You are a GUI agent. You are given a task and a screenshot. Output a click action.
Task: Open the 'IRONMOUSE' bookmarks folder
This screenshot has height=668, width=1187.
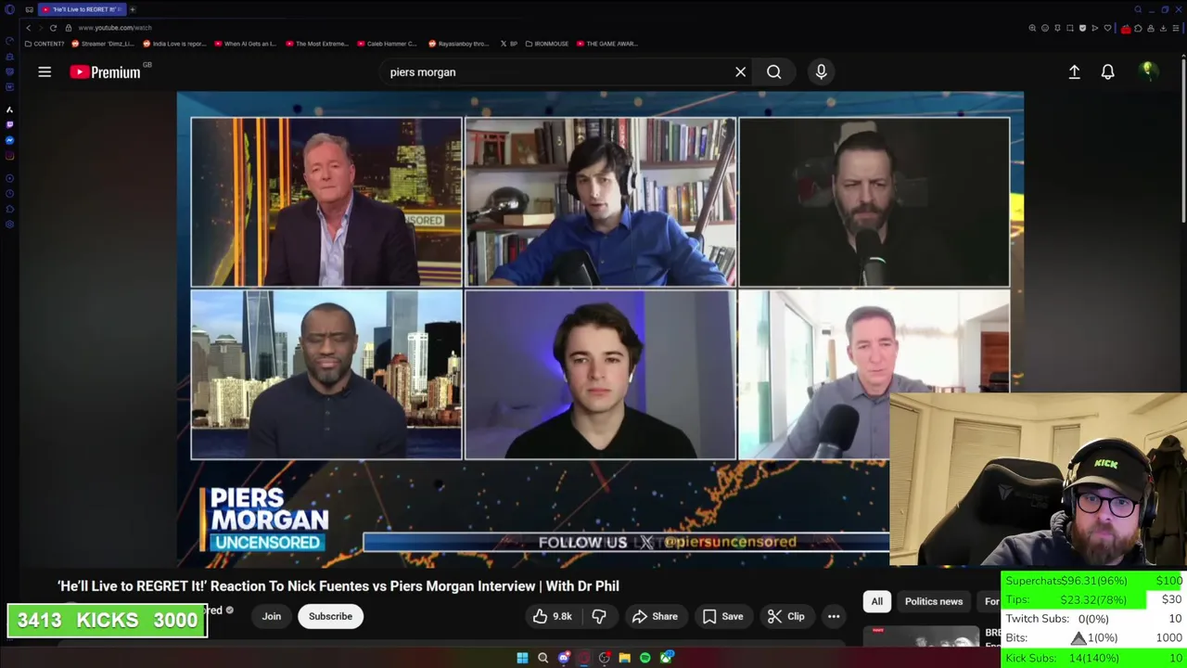[x=547, y=44]
